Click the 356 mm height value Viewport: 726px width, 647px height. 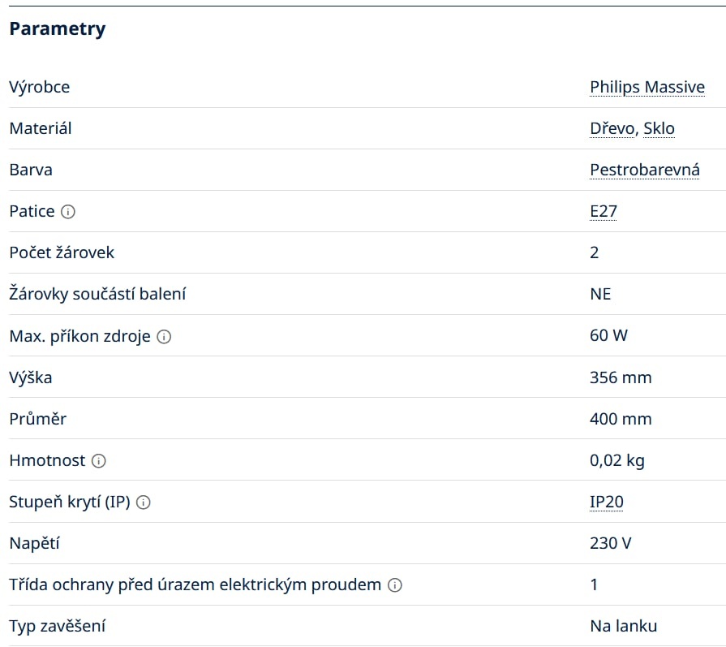(x=621, y=377)
